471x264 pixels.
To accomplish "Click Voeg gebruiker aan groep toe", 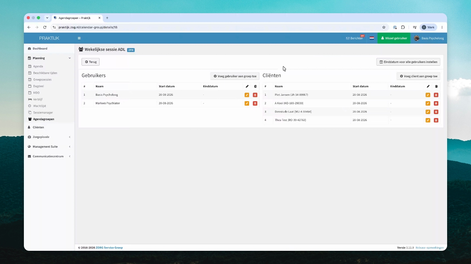I will [x=235, y=76].
